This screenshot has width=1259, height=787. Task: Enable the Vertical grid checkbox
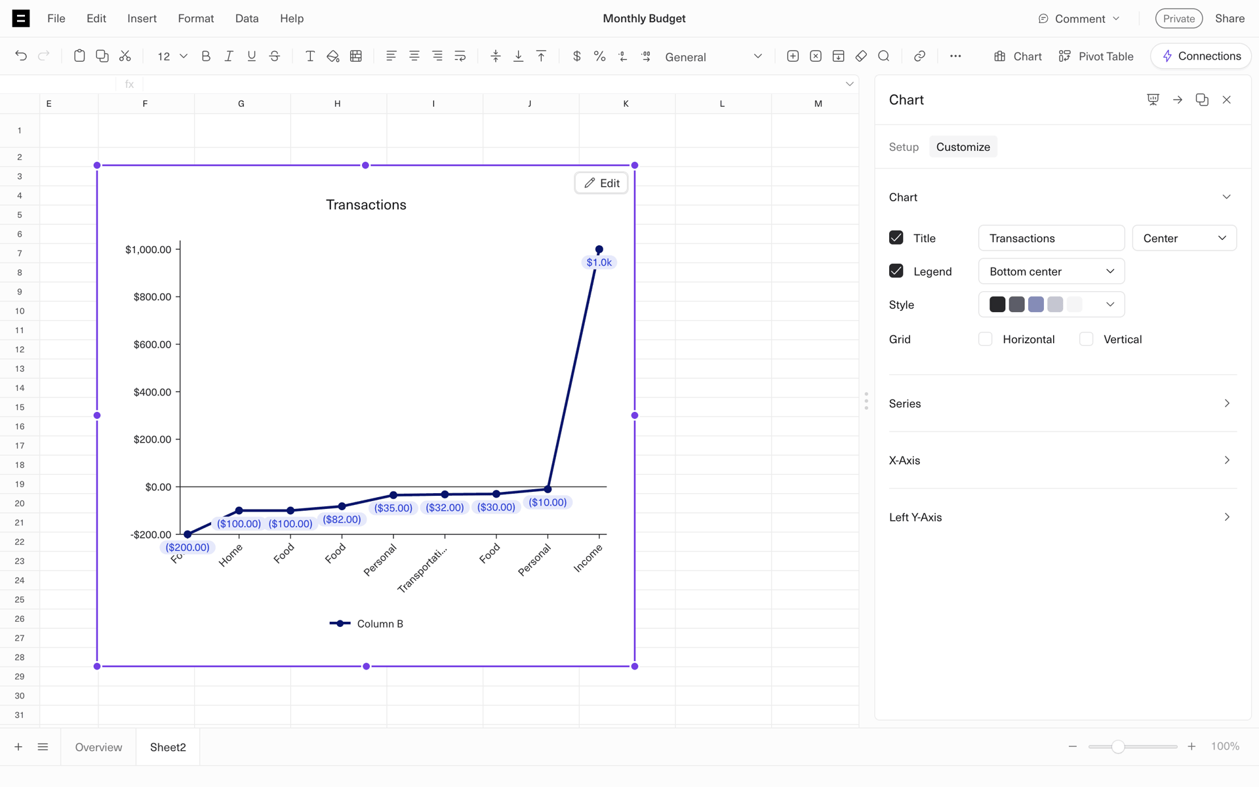point(1087,339)
